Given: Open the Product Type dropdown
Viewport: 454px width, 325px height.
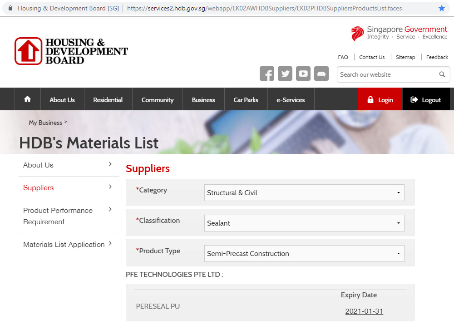Looking at the screenshot, I should (x=304, y=254).
